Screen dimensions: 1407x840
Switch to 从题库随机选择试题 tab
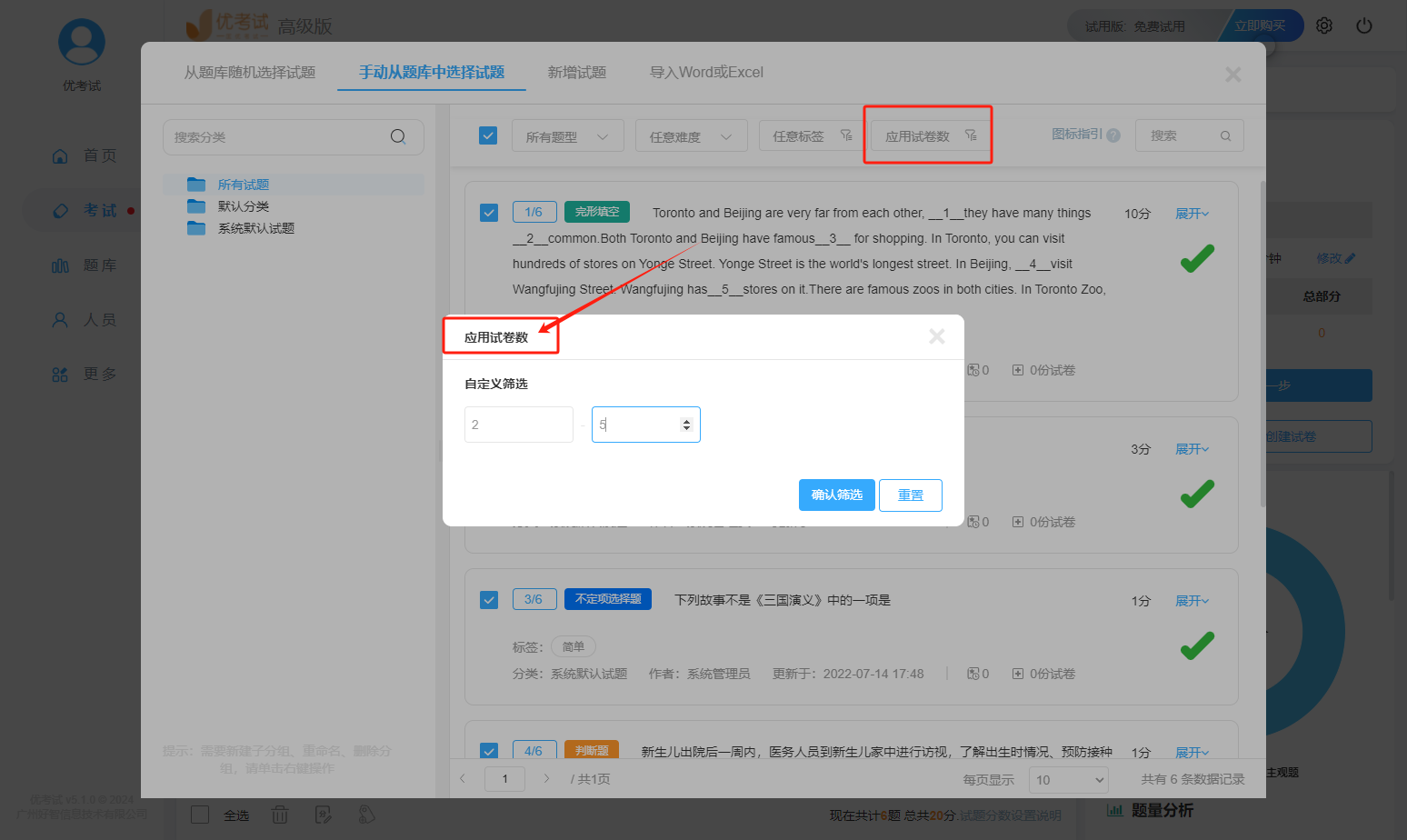[x=250, y=72]
